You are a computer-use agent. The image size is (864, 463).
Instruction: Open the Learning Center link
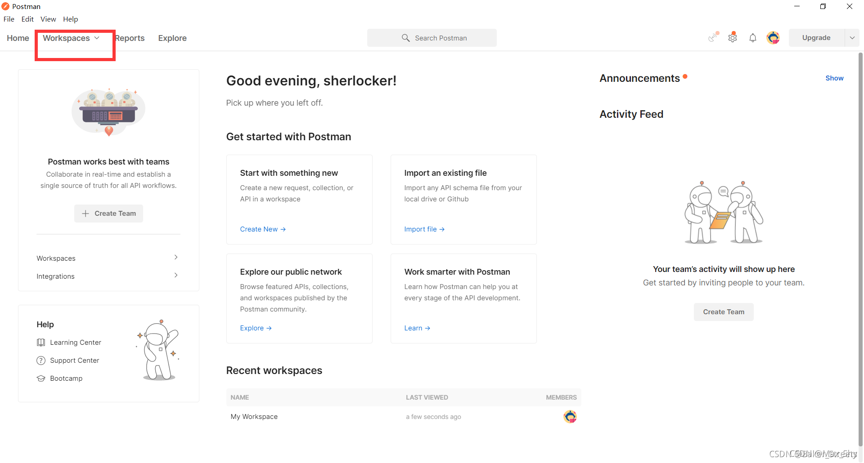pos(76,343)
